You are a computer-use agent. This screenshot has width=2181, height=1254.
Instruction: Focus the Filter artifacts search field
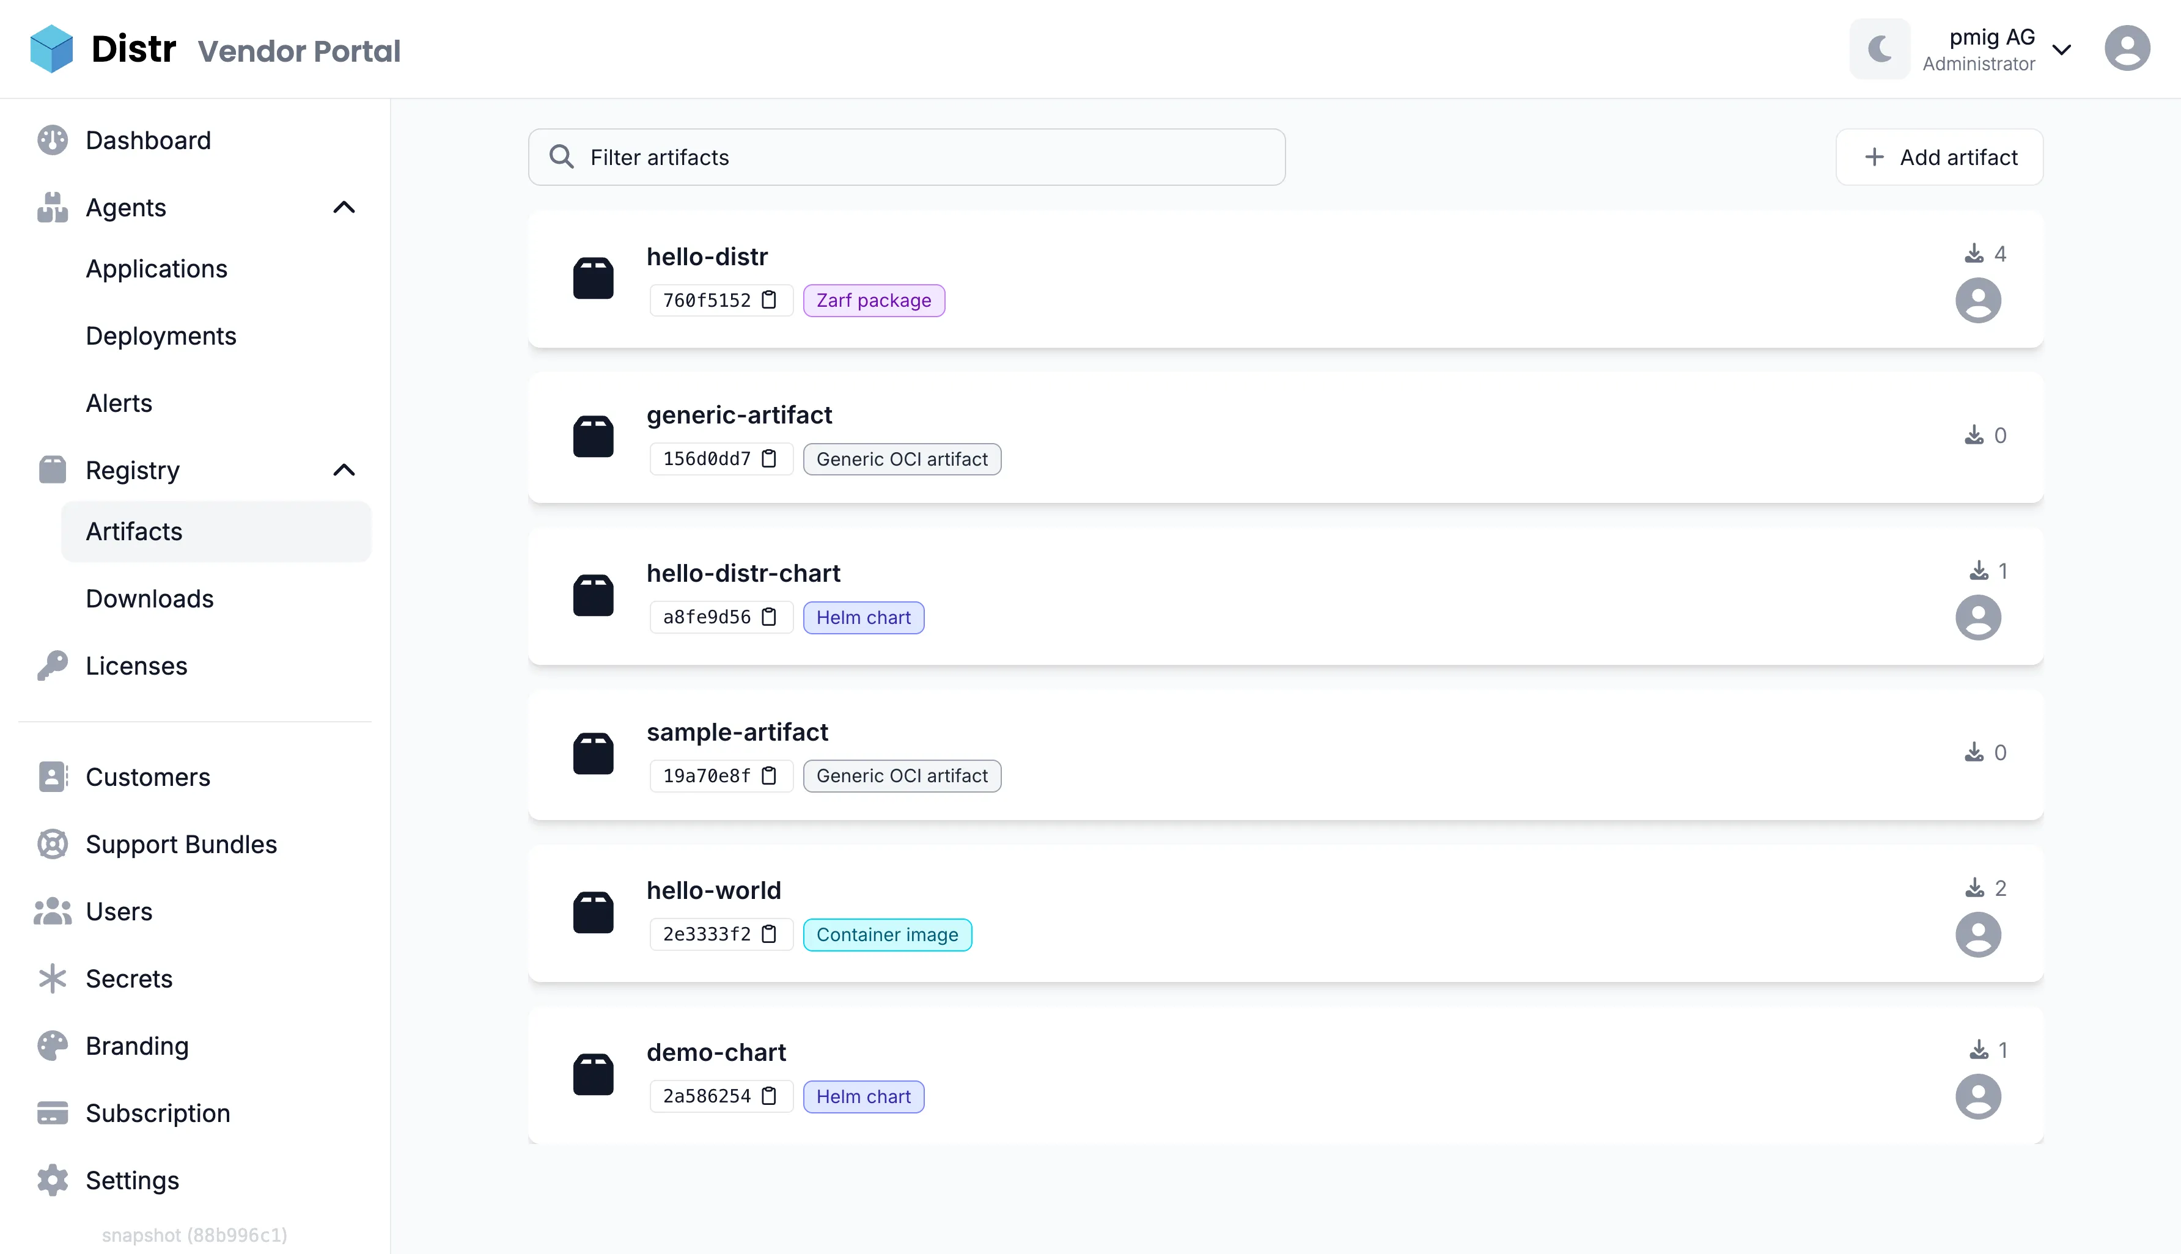point(906,156)
